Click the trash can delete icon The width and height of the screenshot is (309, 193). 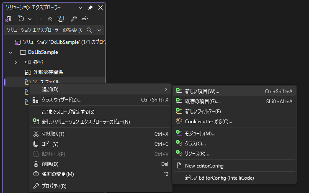pos(36,164)
